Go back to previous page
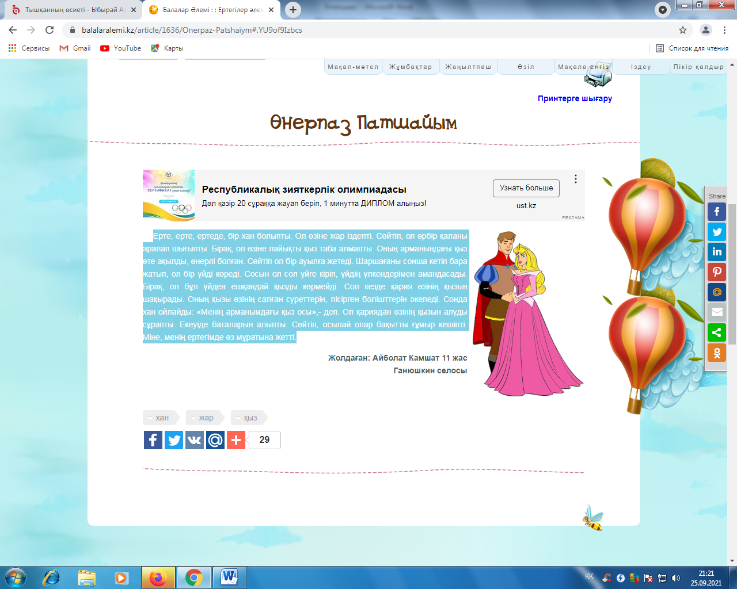The width and height of the screenshot is (737, 589). coord(13,30)
